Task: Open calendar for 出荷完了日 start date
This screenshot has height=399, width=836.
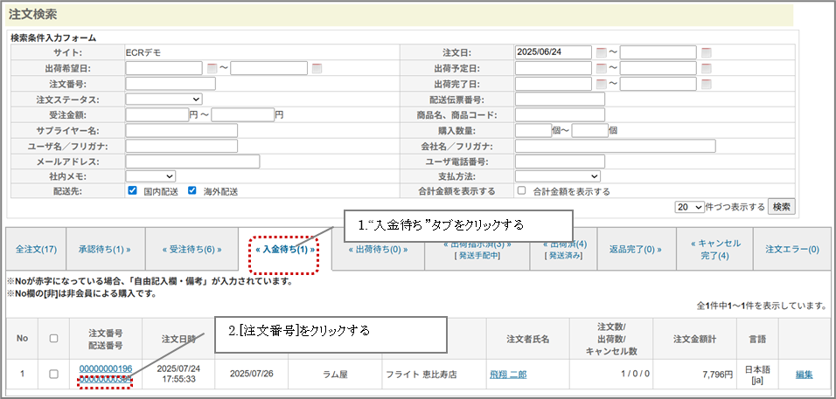Action: click(601, 84)
